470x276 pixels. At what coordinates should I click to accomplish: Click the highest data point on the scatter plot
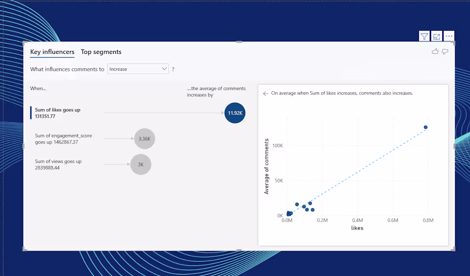[425, 127]
